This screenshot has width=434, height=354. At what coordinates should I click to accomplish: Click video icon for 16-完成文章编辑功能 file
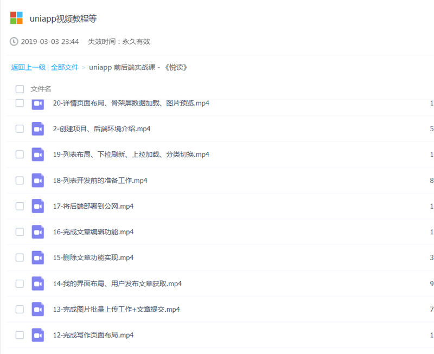click(37, 232)
